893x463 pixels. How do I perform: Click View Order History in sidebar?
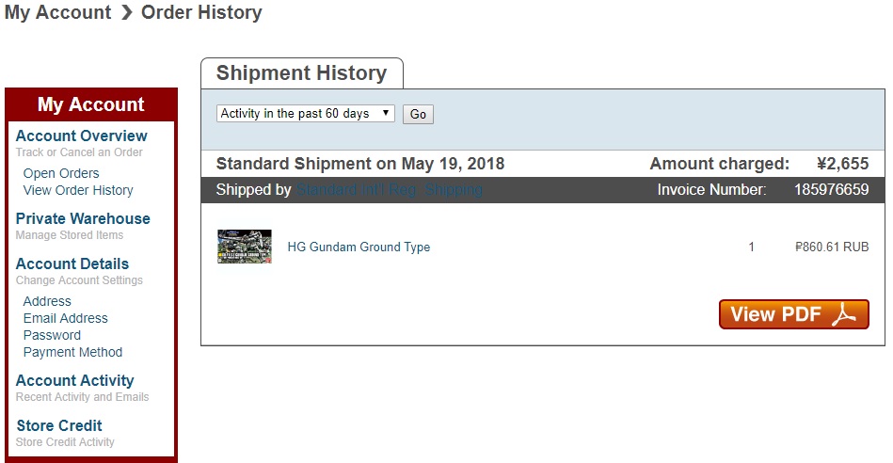78,190
